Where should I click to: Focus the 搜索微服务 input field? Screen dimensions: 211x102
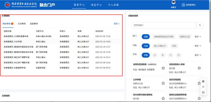[164, 25]
